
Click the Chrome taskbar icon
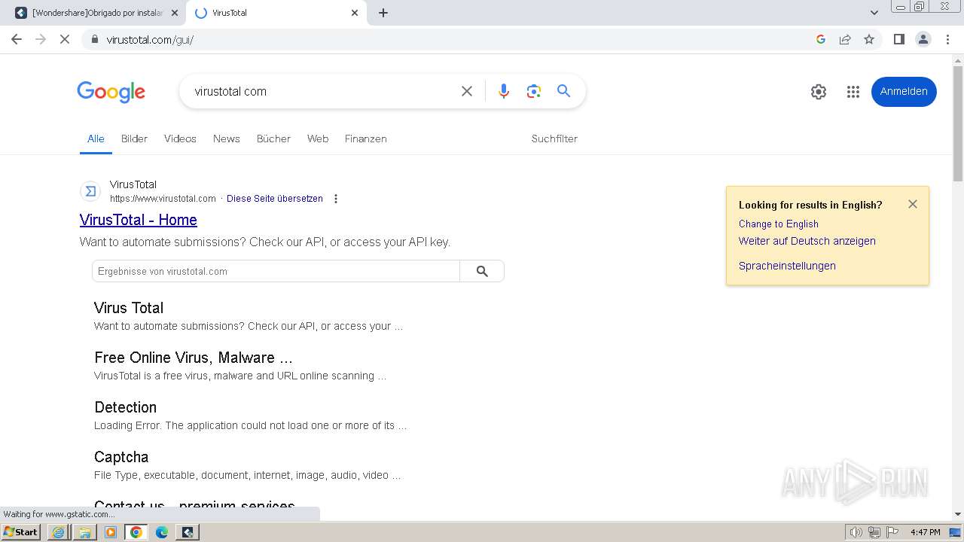coord(136,532)
